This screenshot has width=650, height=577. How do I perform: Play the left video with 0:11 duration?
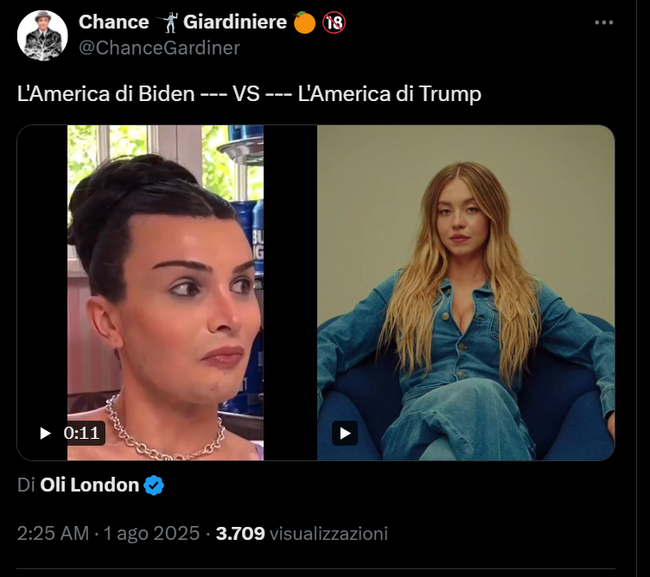46,433
